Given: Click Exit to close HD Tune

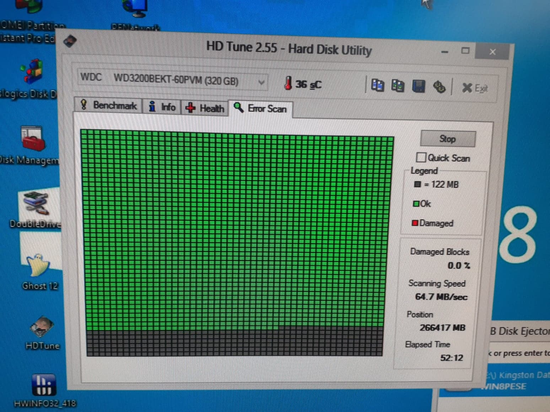Looking at the screenshot, I should (x=474, y=88).
